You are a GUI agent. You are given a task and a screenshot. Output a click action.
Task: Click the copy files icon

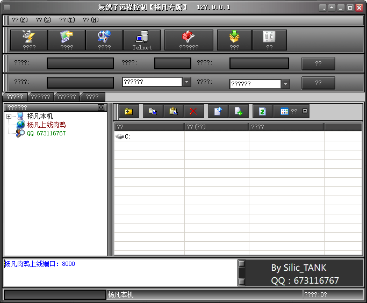(153, 112)
